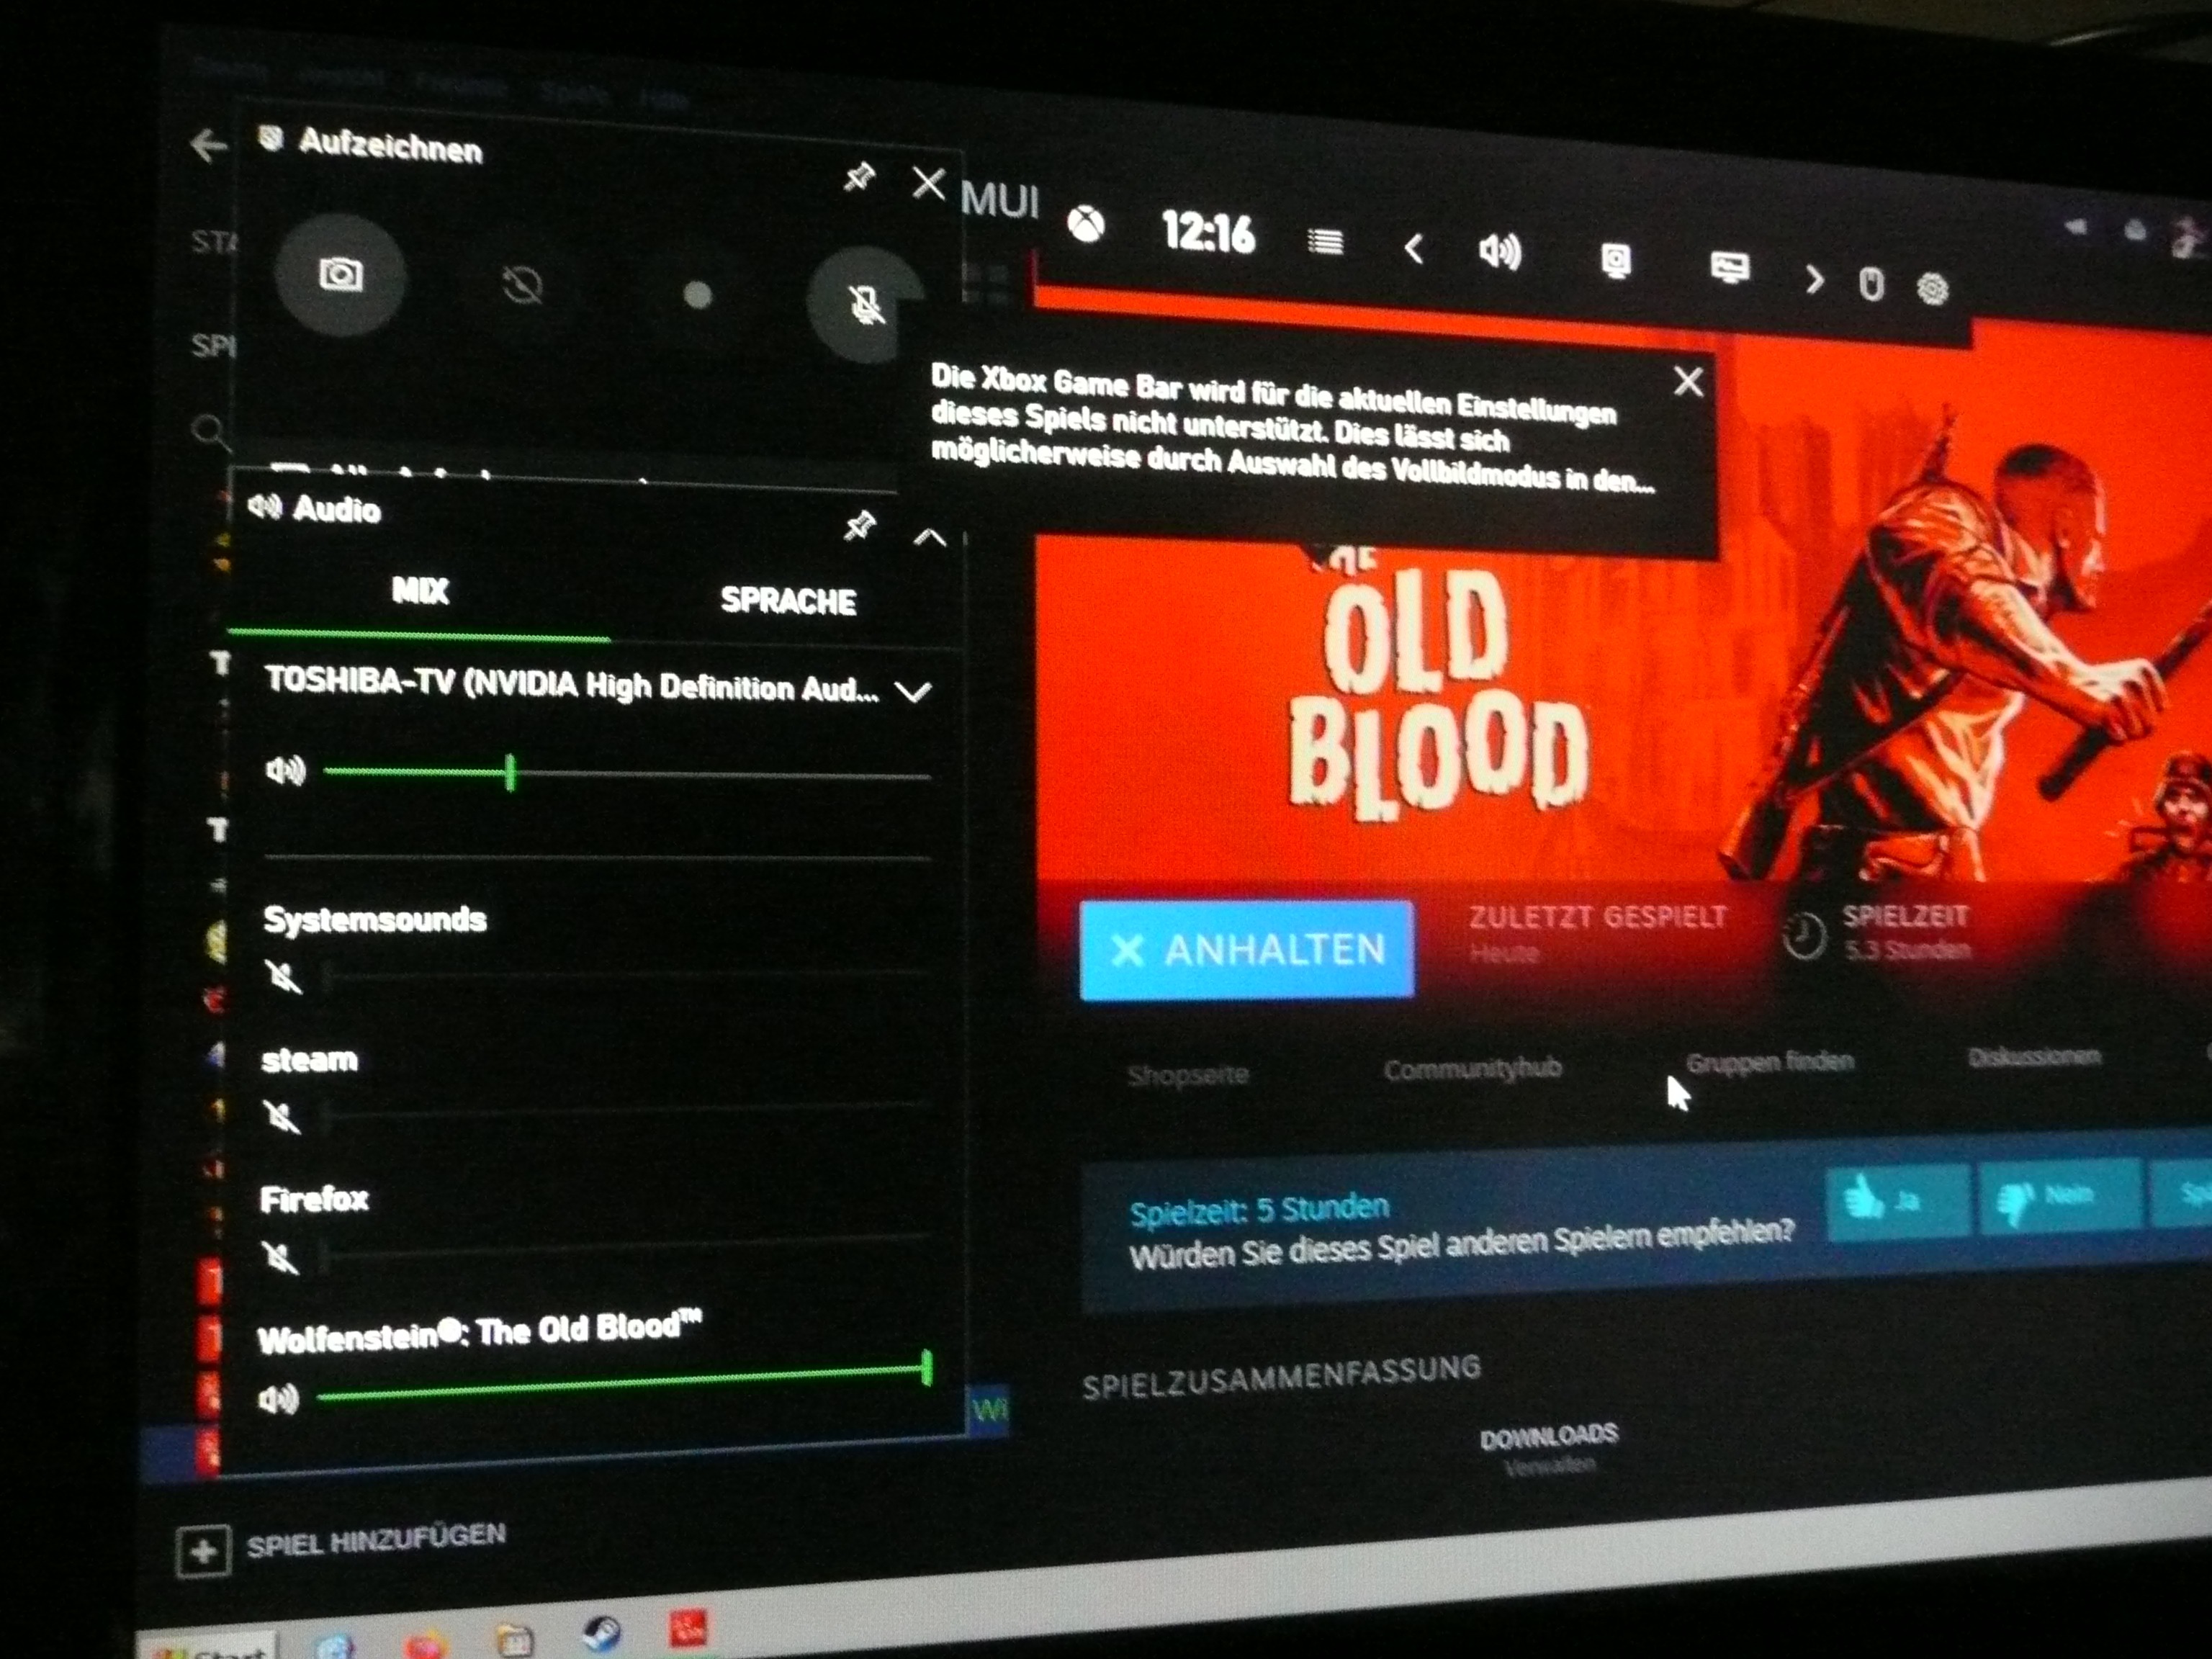The image size is (2212, 1659).
Task: Open Firefox from the taskbar
Action: coord(425,1645)
